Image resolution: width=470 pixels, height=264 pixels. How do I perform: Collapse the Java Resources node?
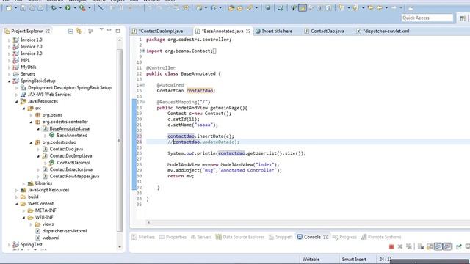(16, 101)
